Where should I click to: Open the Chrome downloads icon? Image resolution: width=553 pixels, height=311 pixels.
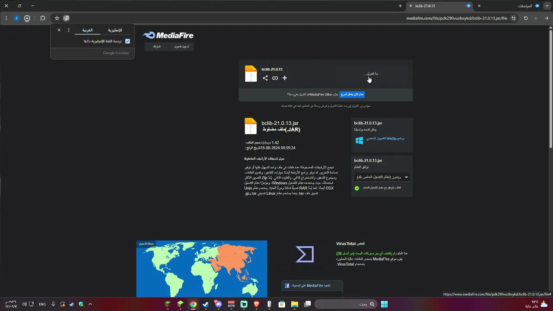point(27,18)
